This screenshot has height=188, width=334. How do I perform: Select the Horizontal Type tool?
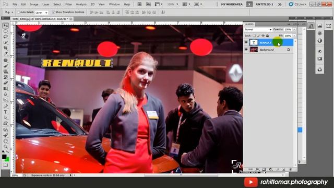click(6, 112)
